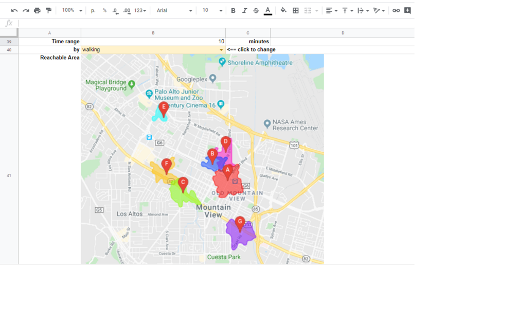Click map marker A
Image resolution: width=517 pixels, height=323 pixels.
[x=227, y=172]
